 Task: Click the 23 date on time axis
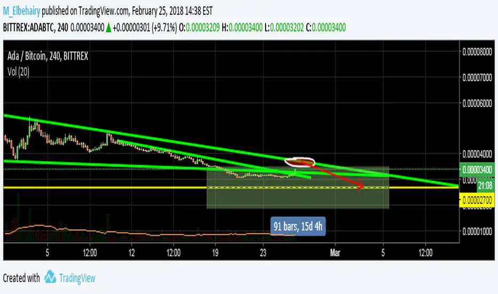coord(263,253)
